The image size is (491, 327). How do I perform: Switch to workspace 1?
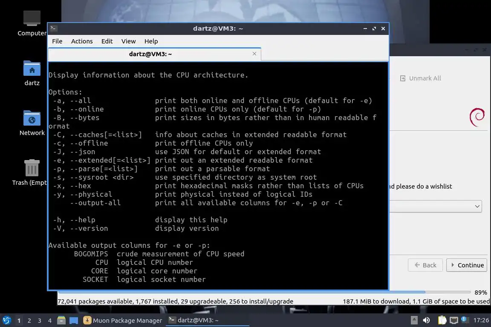[x=19, y=321]
